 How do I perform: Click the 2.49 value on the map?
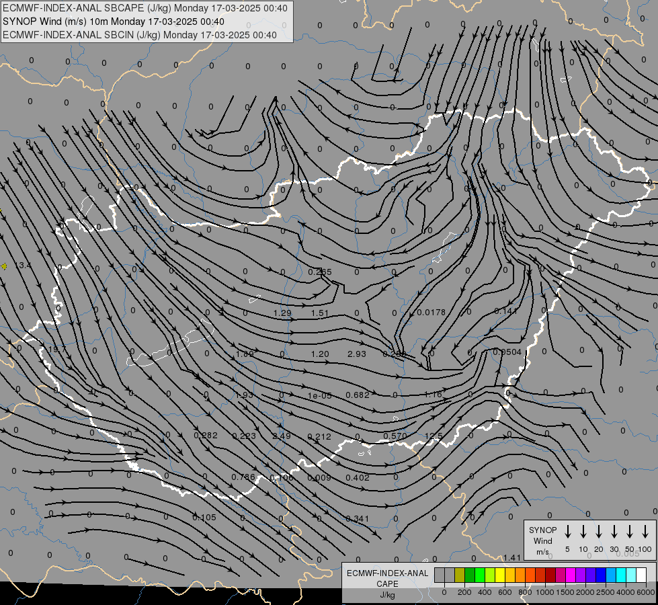tap(282, 436)
